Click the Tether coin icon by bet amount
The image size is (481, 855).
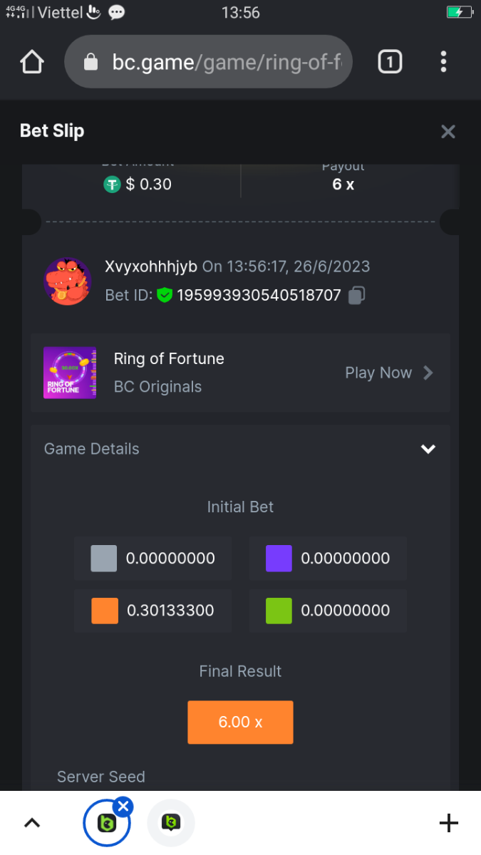click(x=112, y=185)
